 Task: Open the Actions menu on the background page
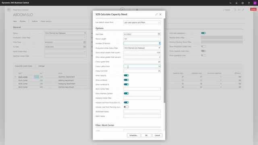click(35, 21)
